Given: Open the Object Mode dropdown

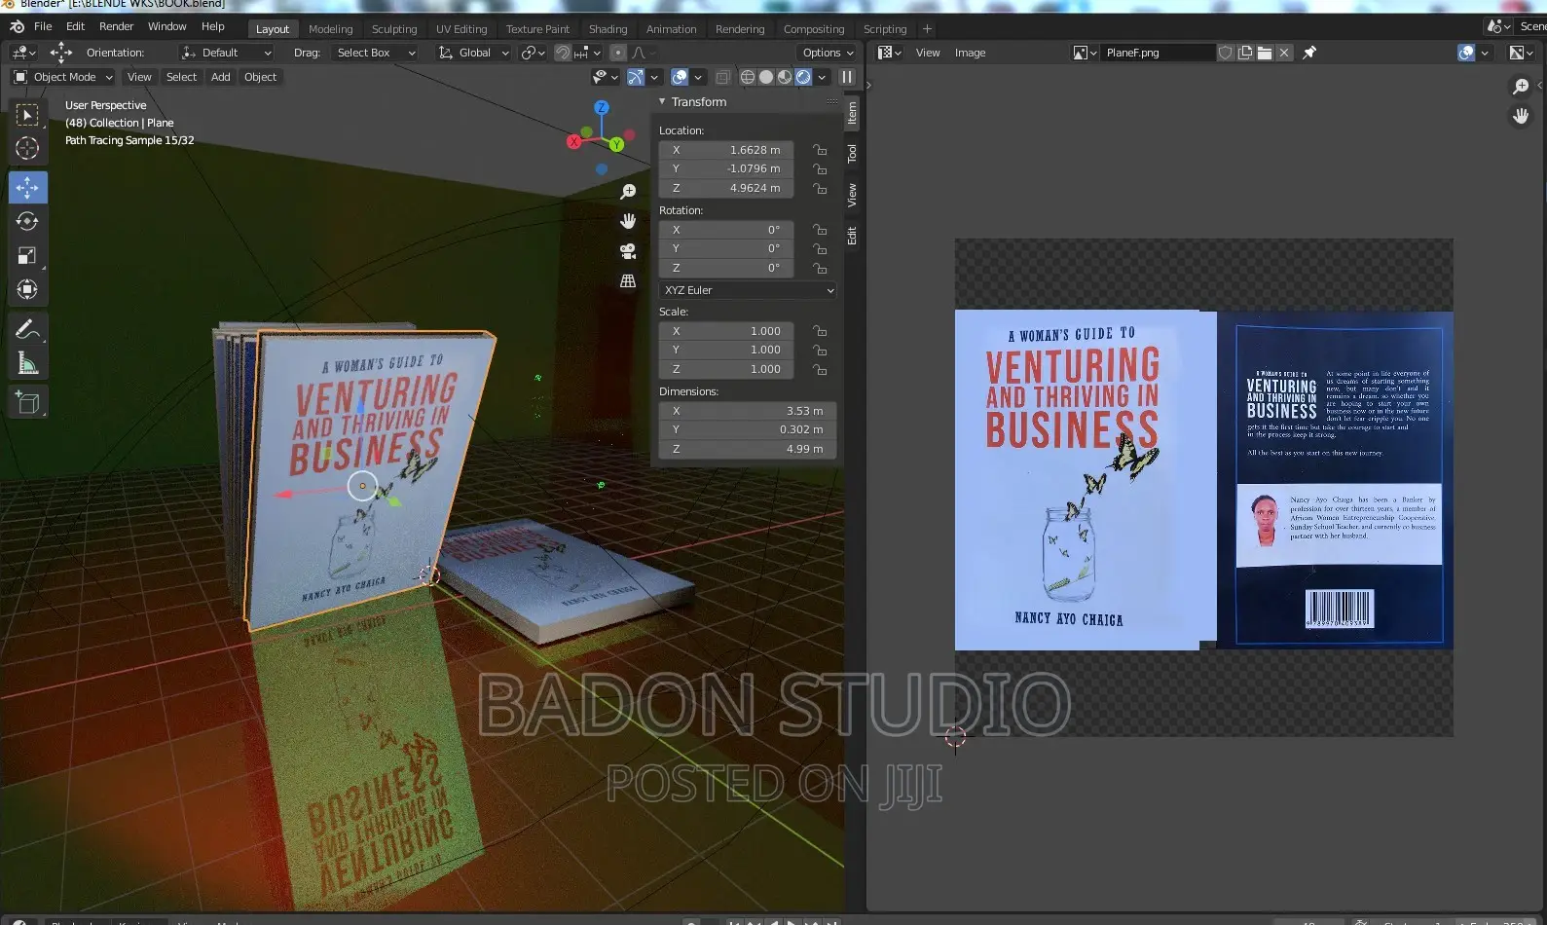Looking at the screenshot, I should coord(63,77).
